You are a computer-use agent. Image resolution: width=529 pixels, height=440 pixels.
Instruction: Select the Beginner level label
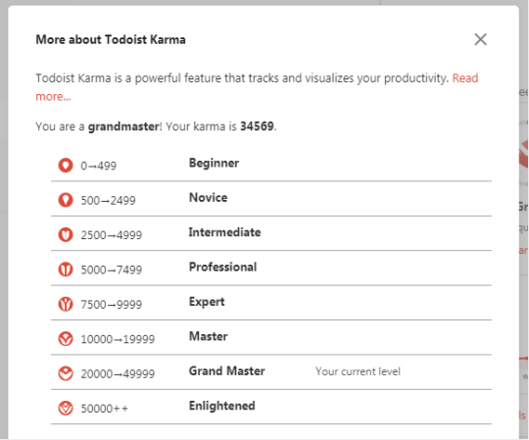point(214,164)
